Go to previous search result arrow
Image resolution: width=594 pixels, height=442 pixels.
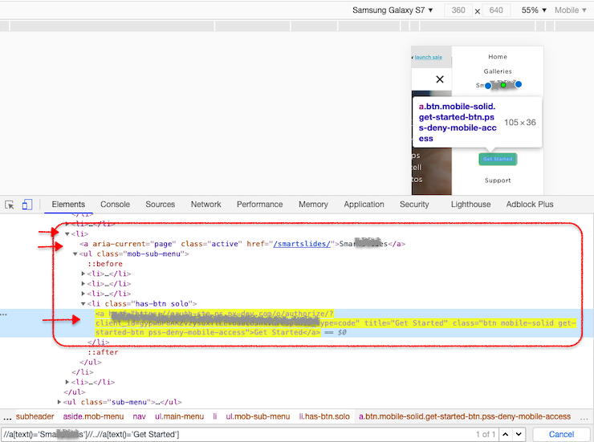coord(506,434)
